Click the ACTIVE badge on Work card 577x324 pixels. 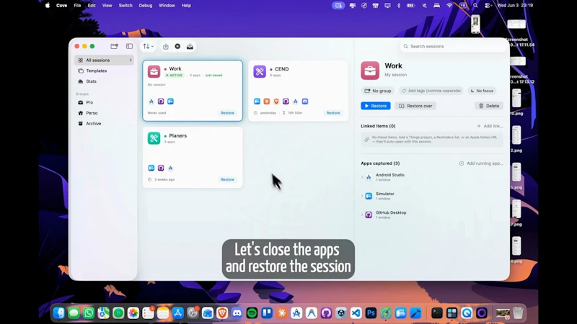point(174,76)
